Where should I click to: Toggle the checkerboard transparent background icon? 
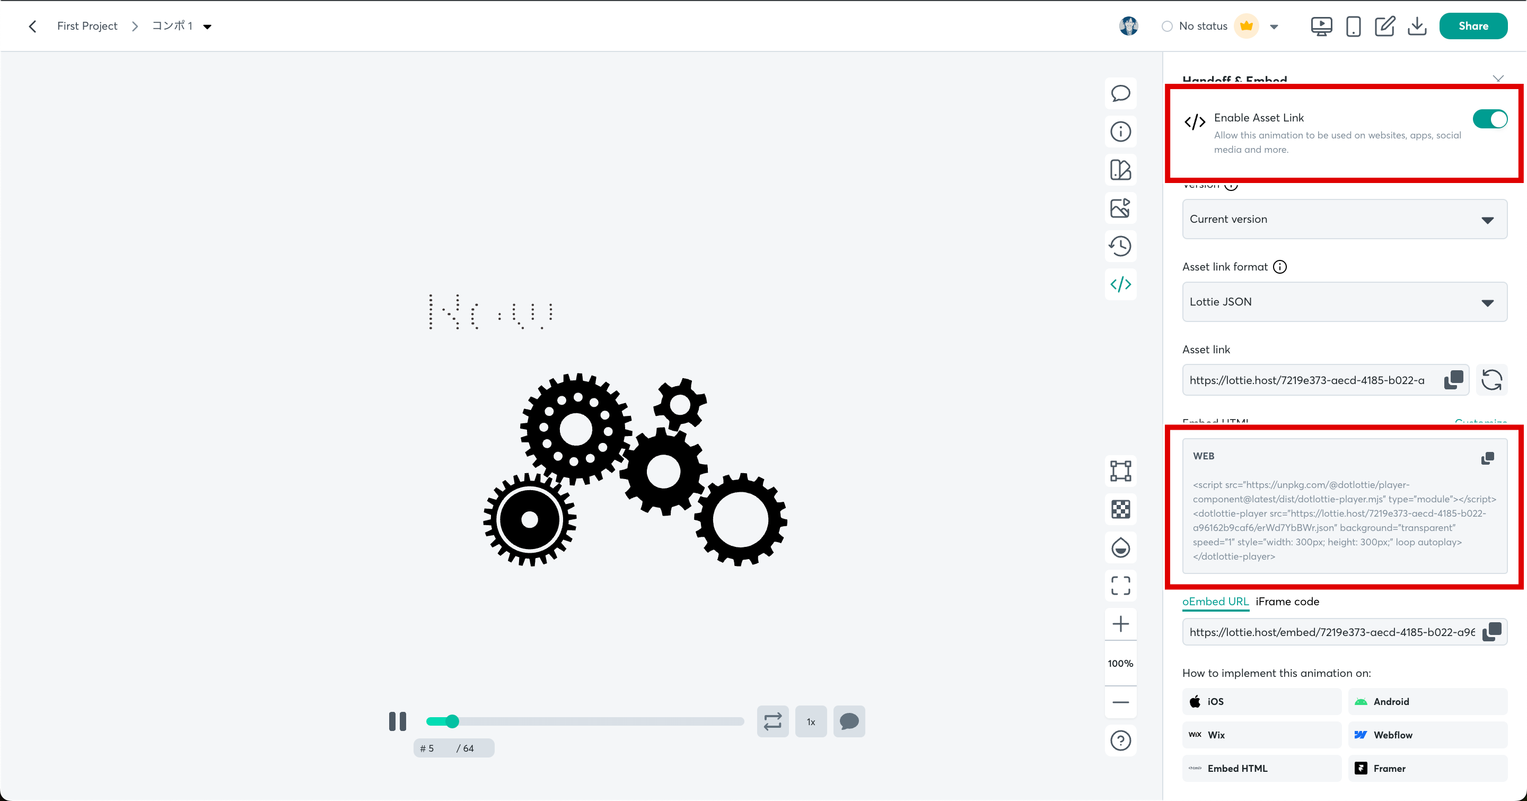(1120, 509)
